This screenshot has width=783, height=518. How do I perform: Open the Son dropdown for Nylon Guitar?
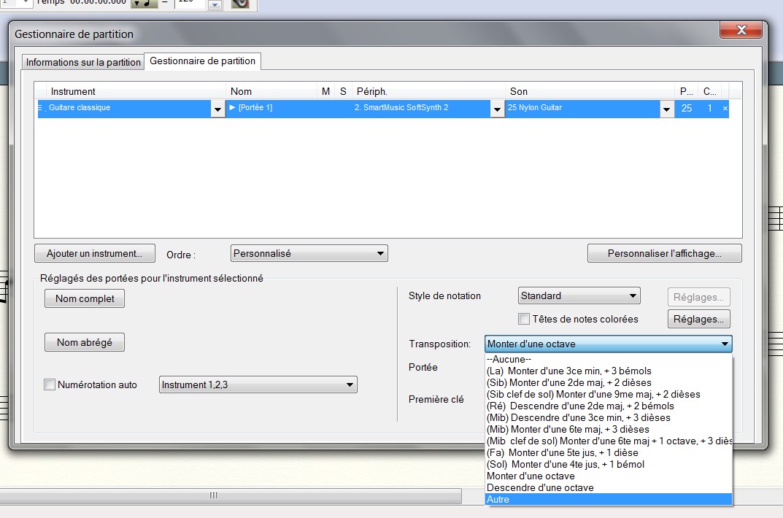click(x=666, y=109)
